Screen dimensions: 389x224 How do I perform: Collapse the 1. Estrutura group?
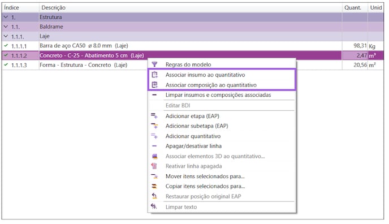pyautogui.click(x=6, y=17)
